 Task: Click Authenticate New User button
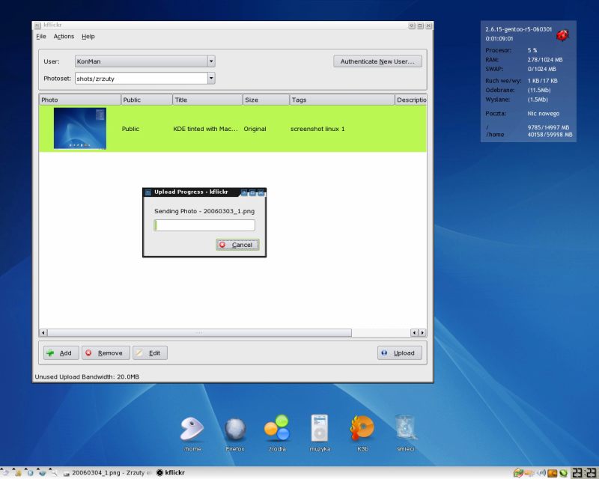pyautogui.click(x=377, y=61)
